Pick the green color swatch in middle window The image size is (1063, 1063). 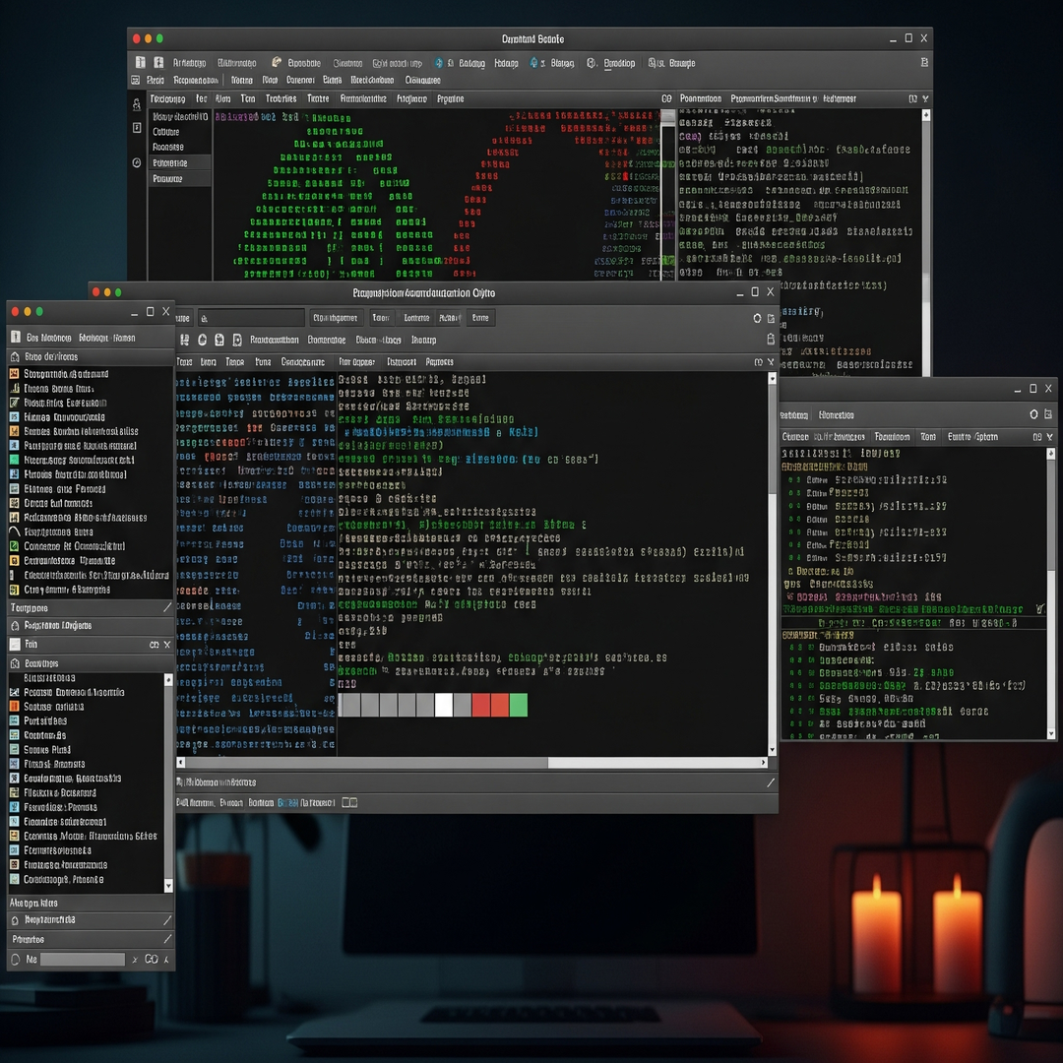point(518,705)
